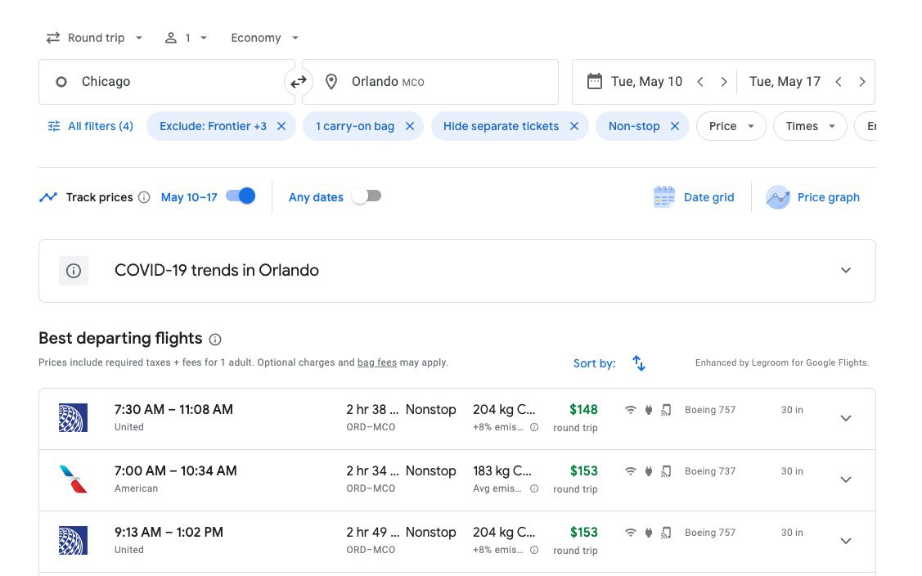
Task: Open the Price filter dropdown
Action: (731, 126)
